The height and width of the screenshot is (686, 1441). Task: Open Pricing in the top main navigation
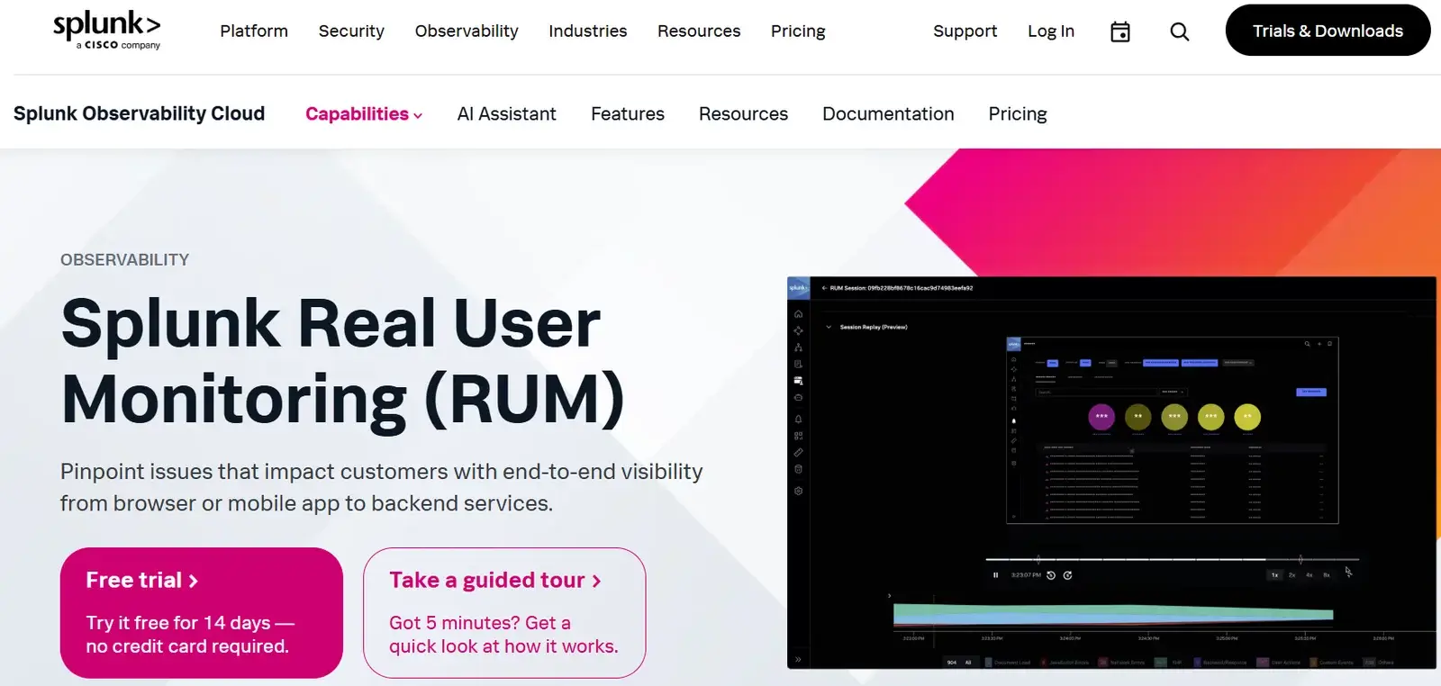(x=798, y=32)
